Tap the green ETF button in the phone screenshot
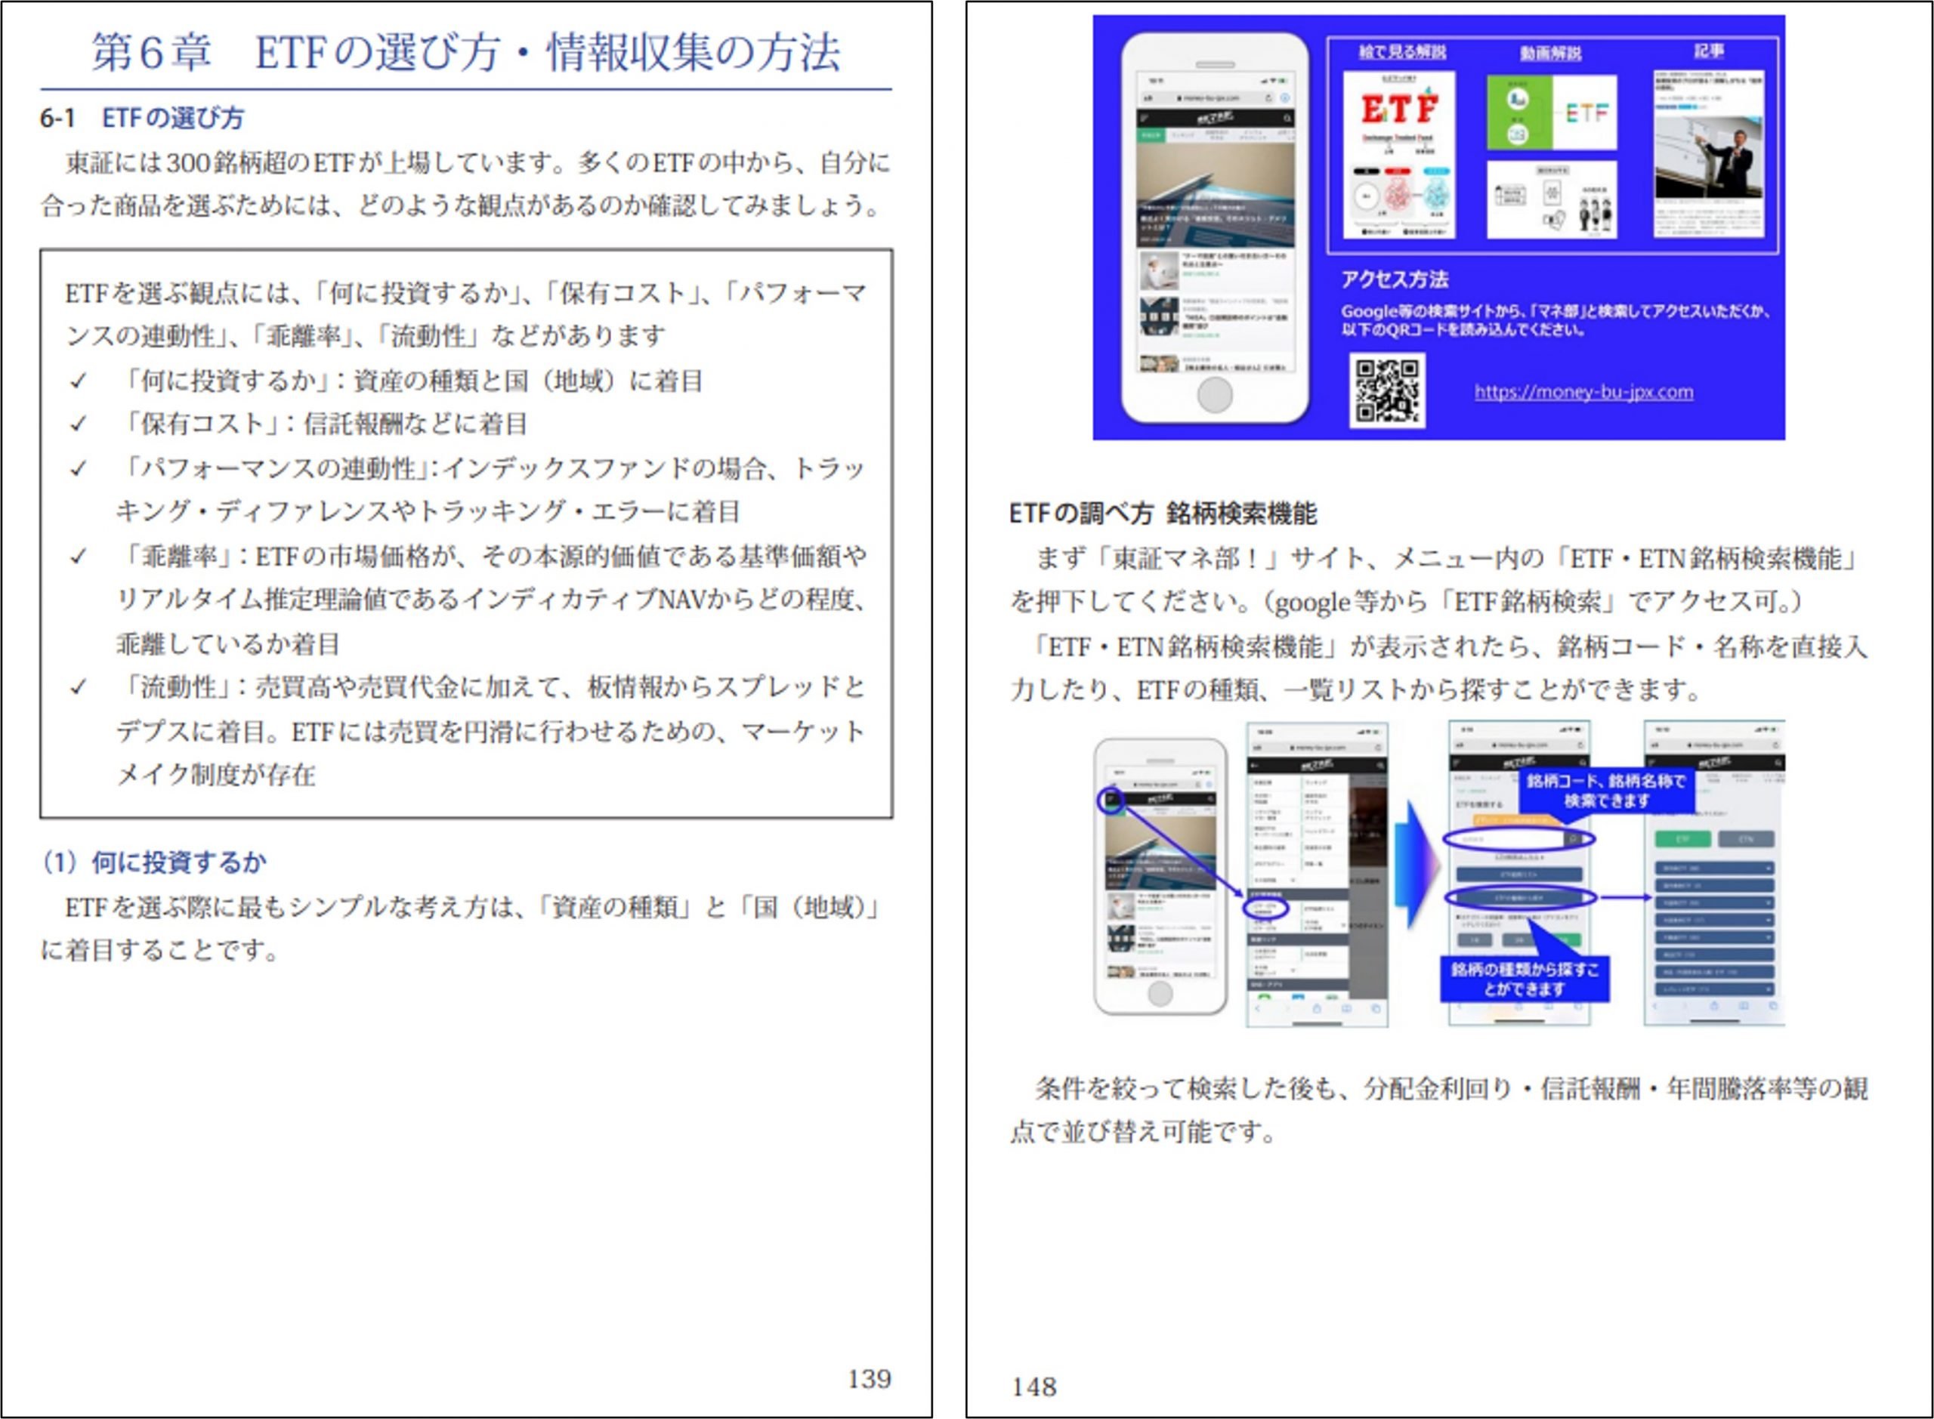 click(x=1682, y=838)
